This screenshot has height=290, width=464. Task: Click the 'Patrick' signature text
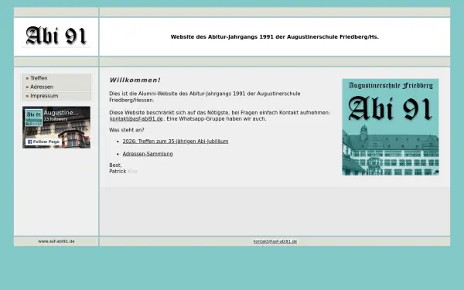(x=118, y=172)
